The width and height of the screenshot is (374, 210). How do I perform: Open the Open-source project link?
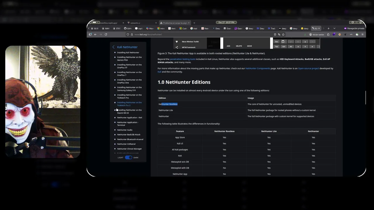(x=309, y=68)
